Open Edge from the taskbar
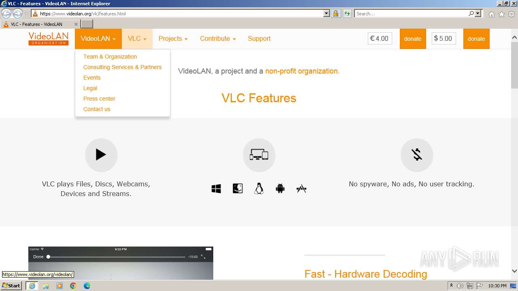The height and width of the screenshot is (291, 518). click(87, 286)
